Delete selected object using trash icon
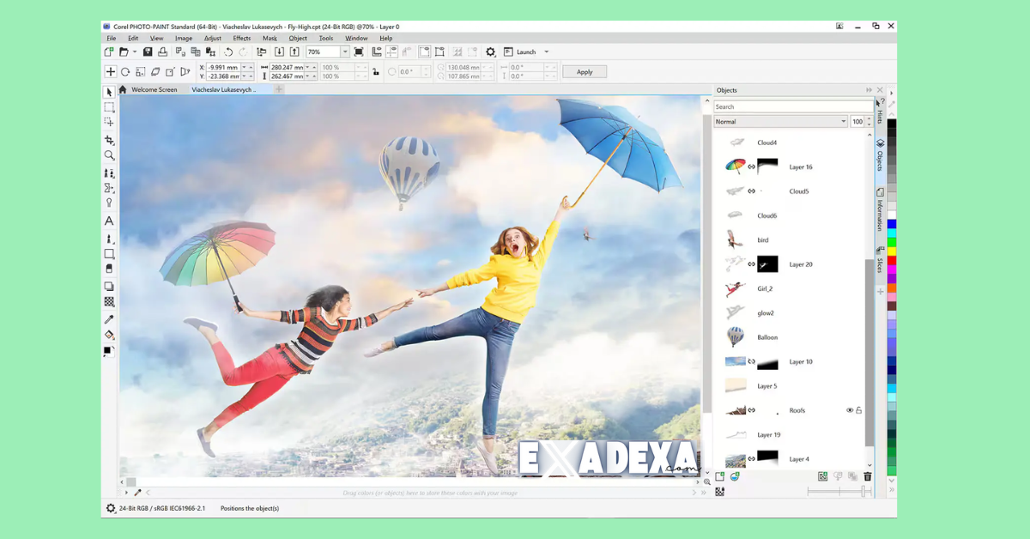 [866, 476]
